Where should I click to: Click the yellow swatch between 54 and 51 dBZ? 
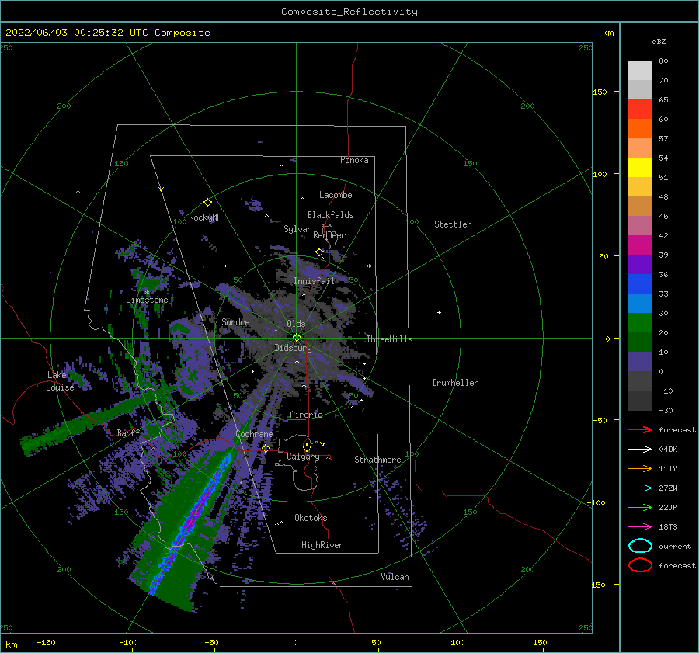(x=640, y=167)
